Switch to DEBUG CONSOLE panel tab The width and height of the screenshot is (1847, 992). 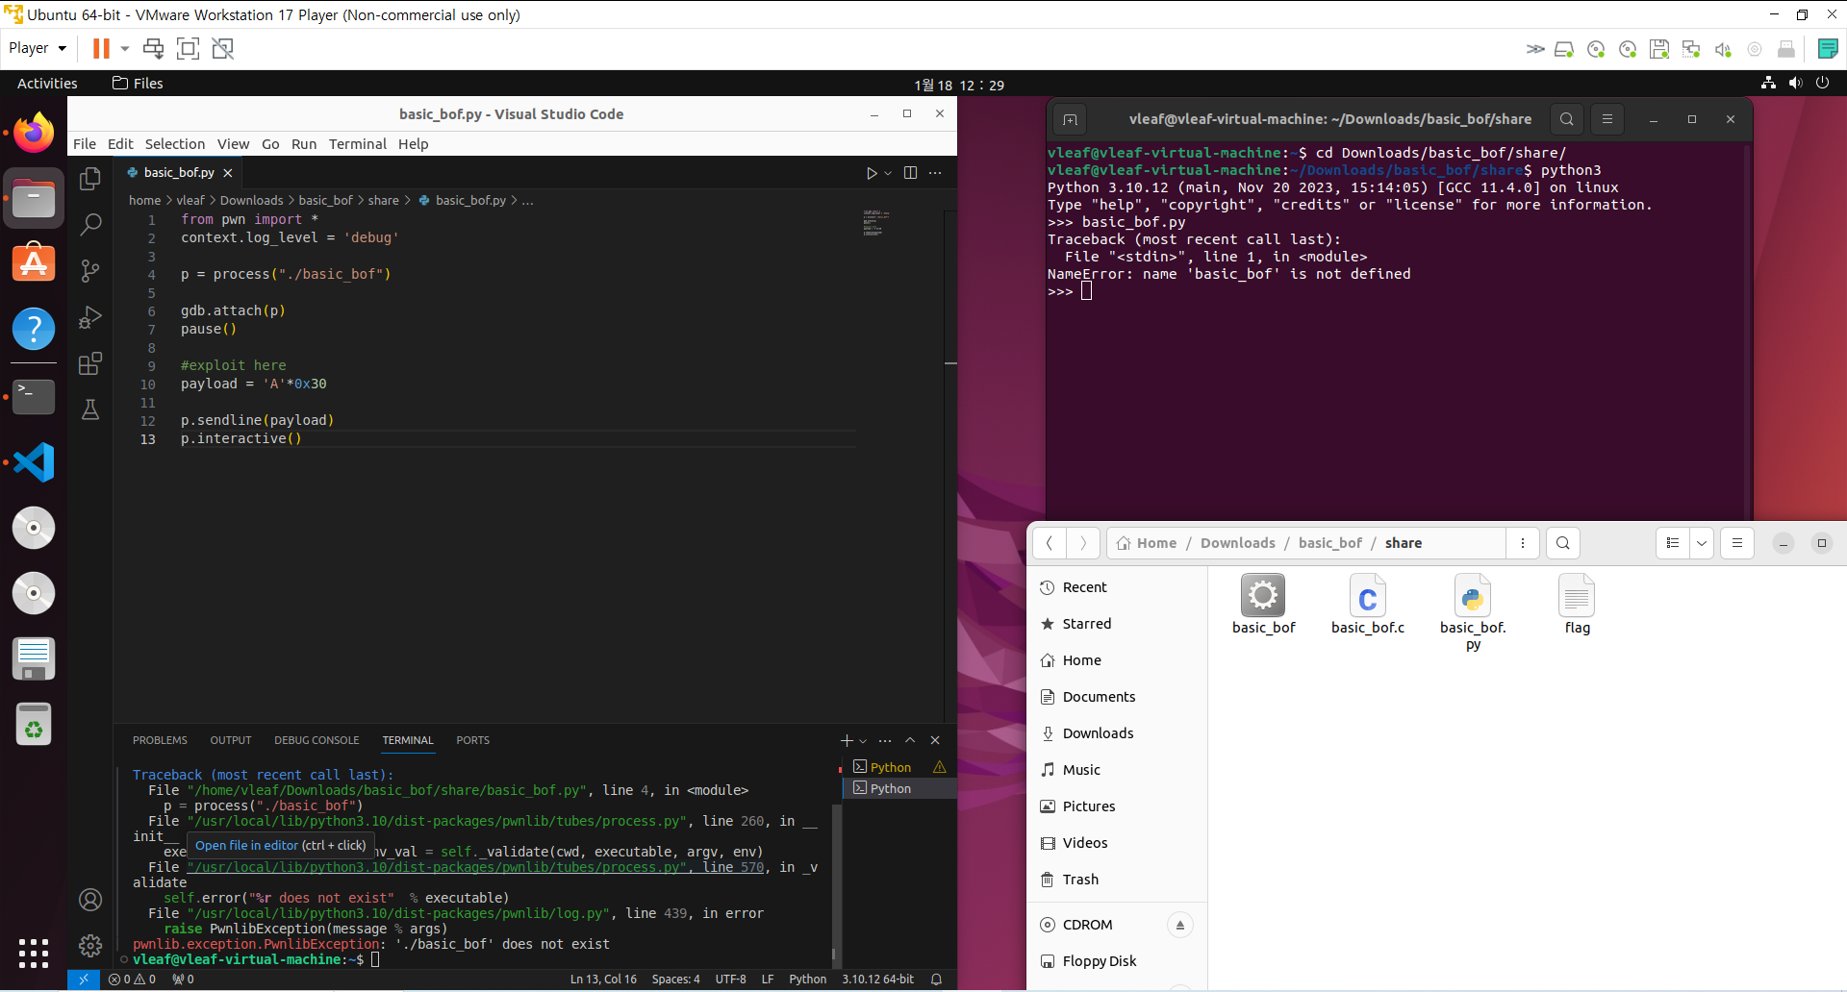pyautogui.click(x=316, y=740)
